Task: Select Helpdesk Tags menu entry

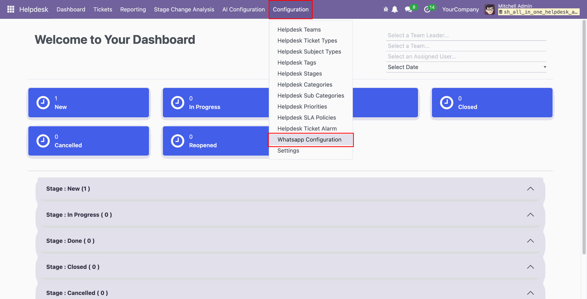Action: click(x=311, y=63)
